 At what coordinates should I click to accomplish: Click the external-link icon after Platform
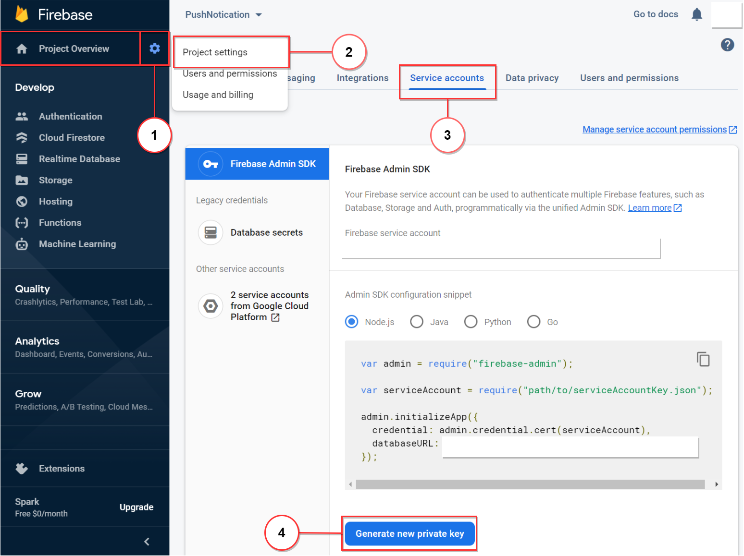[275, 317]
